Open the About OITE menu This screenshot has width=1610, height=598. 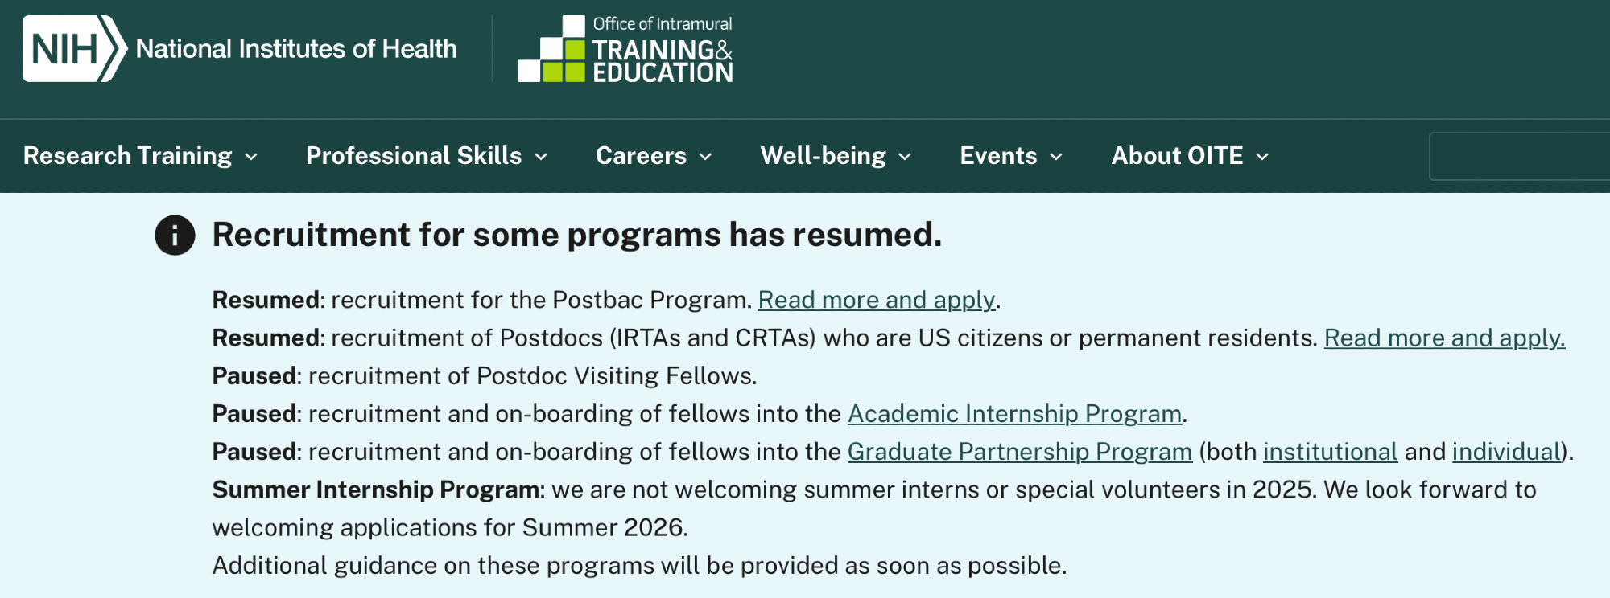(1177, 156)
